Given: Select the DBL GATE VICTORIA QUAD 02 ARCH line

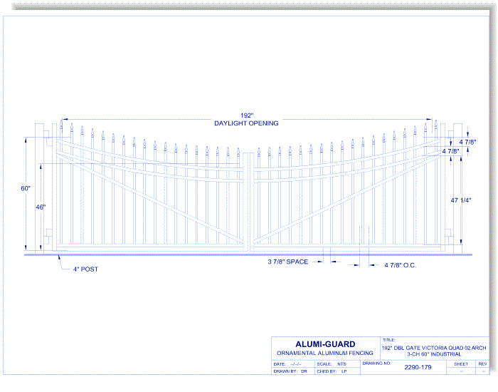Looking at the screenshot, I should (434, 348).
